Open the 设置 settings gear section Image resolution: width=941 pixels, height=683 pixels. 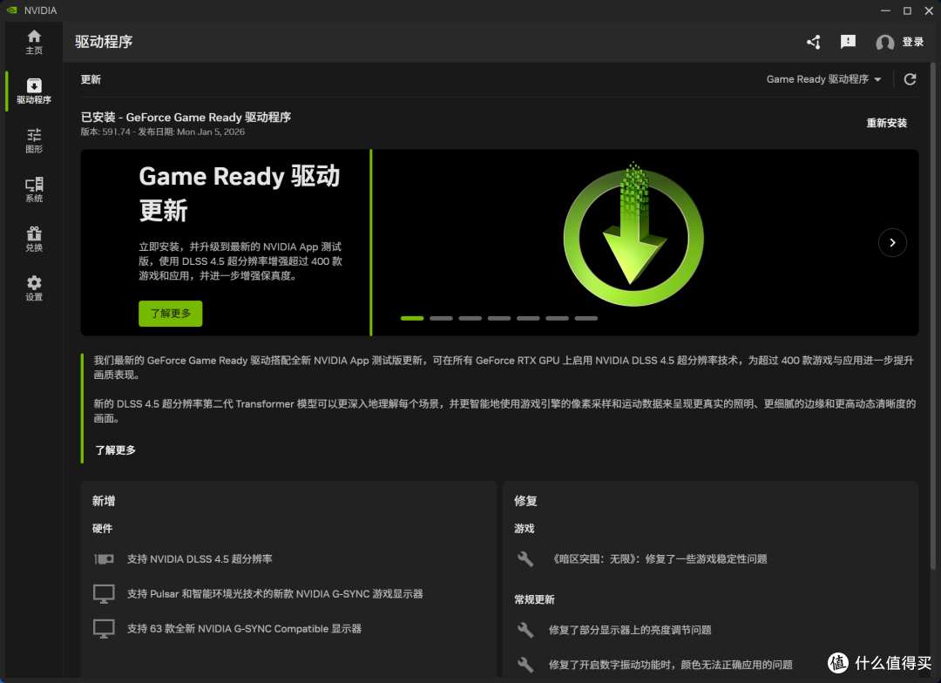click(x=34, y=288)
